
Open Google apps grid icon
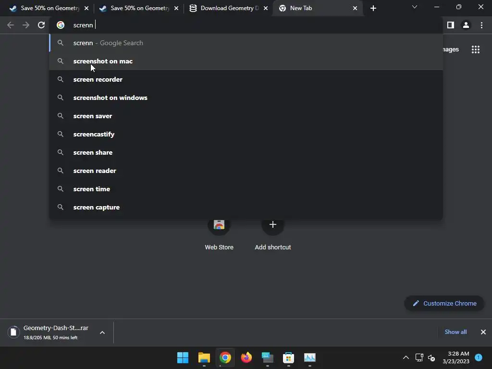click(x=476, y=49)
